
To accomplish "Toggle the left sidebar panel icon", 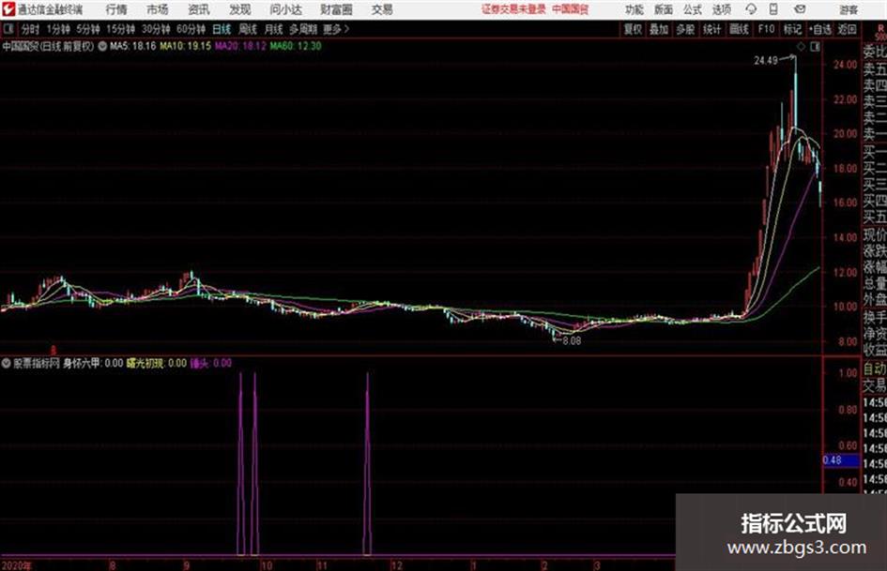I will coord(8,29).
